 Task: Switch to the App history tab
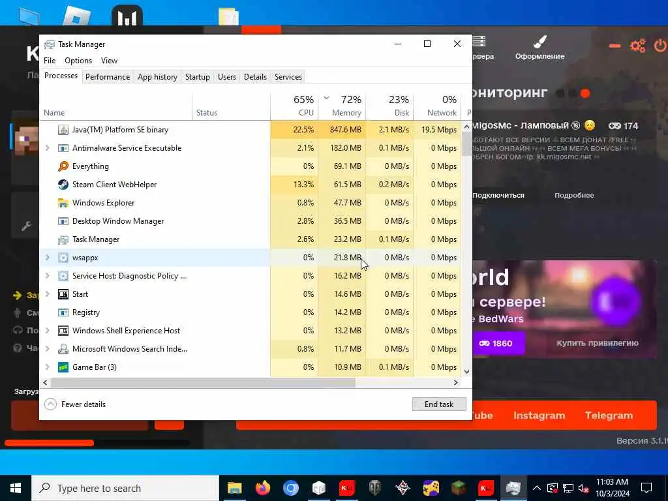157,77
